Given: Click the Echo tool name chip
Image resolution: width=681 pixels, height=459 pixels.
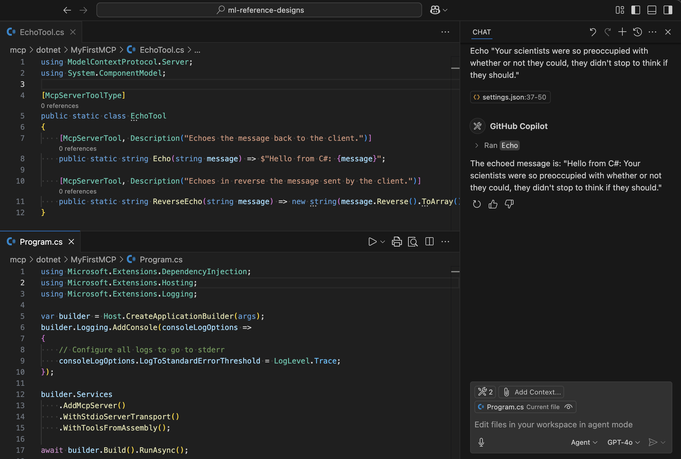Looking at the screenshot, I should tap(510, 145).
